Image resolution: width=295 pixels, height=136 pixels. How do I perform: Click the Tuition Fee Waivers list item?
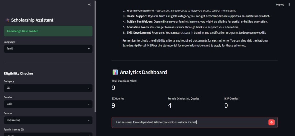195,22
